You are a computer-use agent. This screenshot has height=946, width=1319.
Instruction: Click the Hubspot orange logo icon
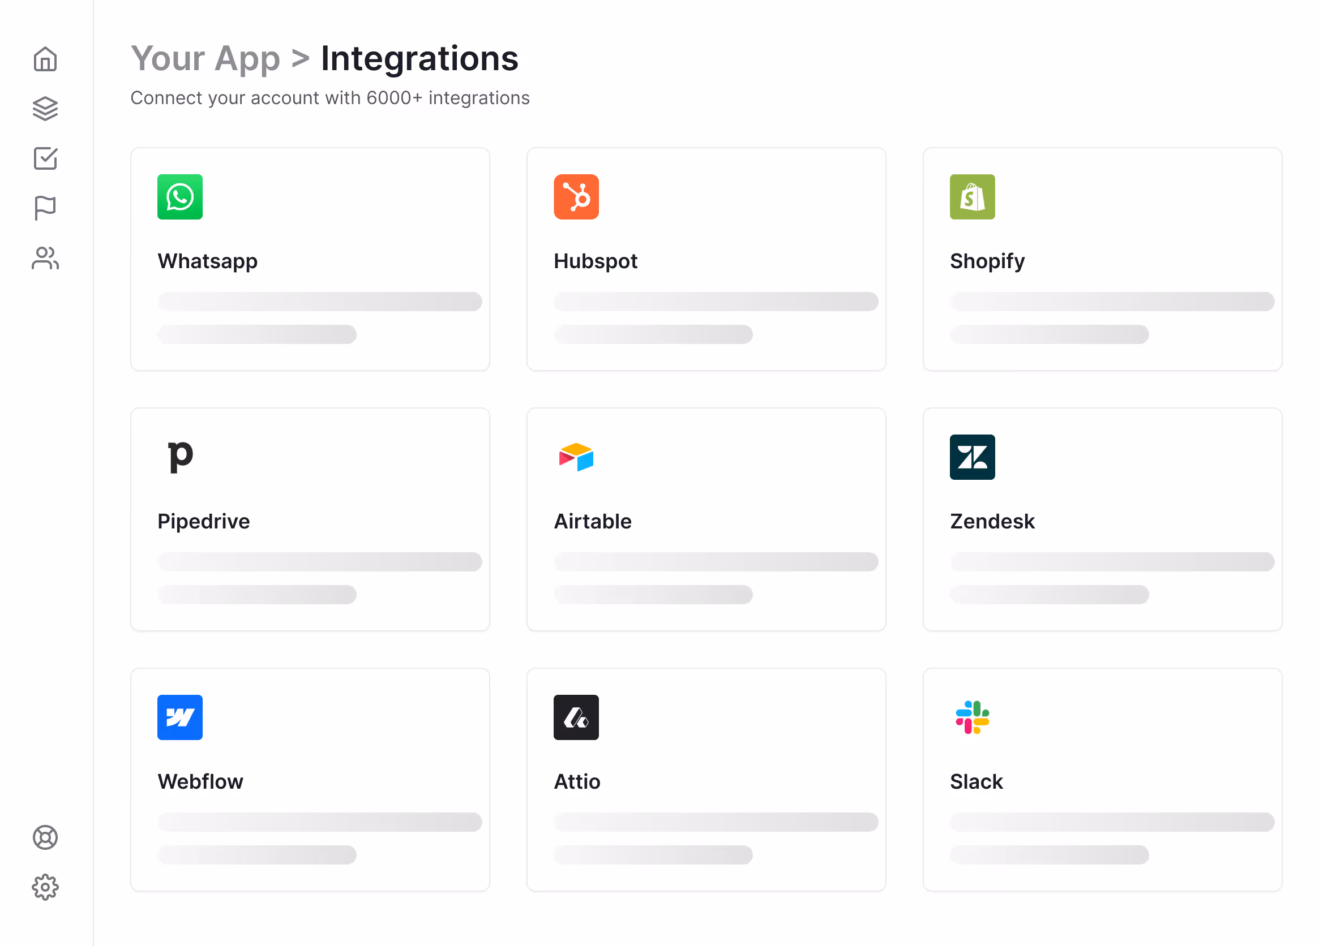click(576, 197)
